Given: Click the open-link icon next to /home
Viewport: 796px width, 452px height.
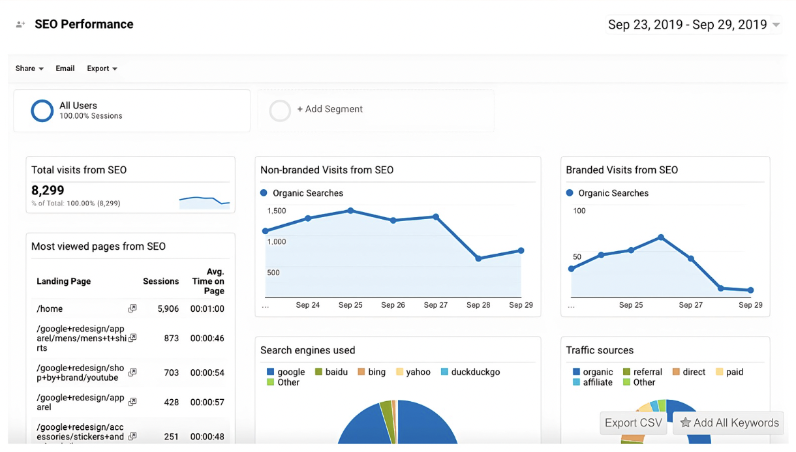Looking at the screenshot, I should (132, 309).
